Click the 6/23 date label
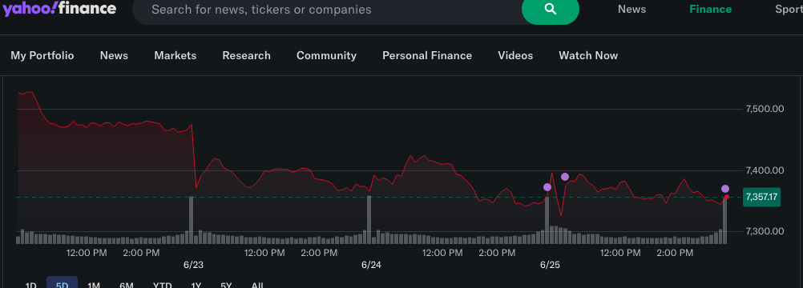This screenshot has width=803, height=288. coord(193,265)
